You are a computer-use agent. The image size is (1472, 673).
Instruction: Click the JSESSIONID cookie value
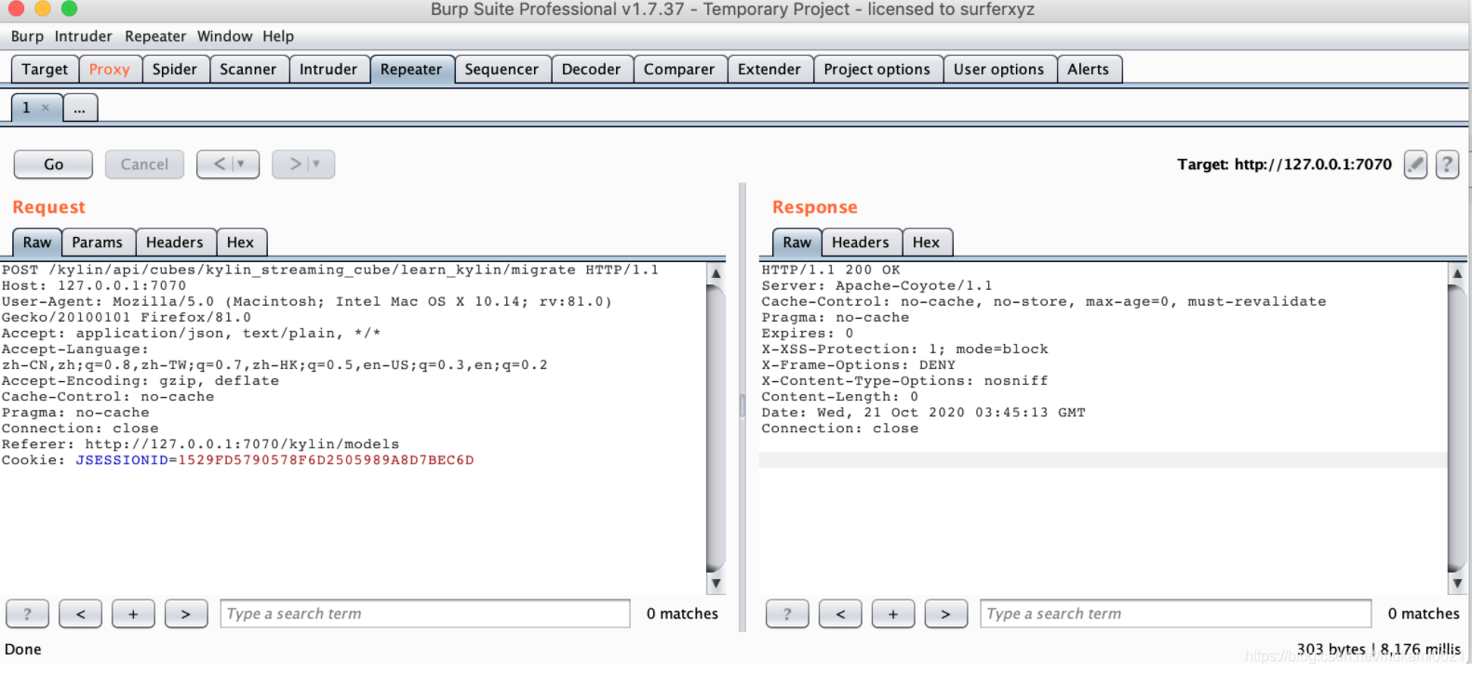click(326, 460)
